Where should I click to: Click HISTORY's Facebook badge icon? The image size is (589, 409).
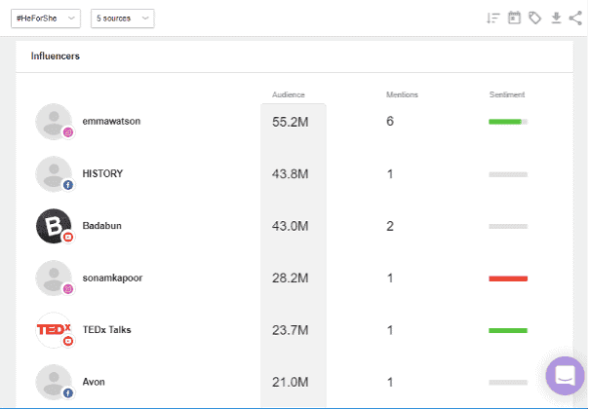pos(68,184)
